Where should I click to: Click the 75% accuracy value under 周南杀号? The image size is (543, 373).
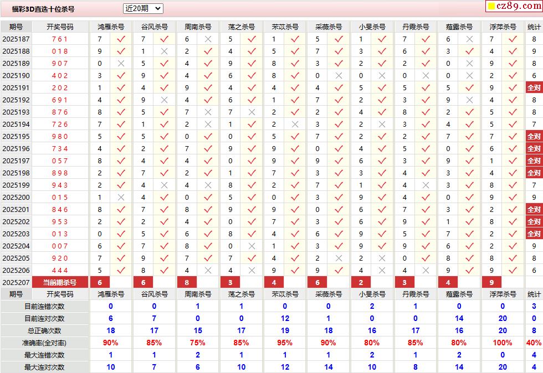pos(197,343)
